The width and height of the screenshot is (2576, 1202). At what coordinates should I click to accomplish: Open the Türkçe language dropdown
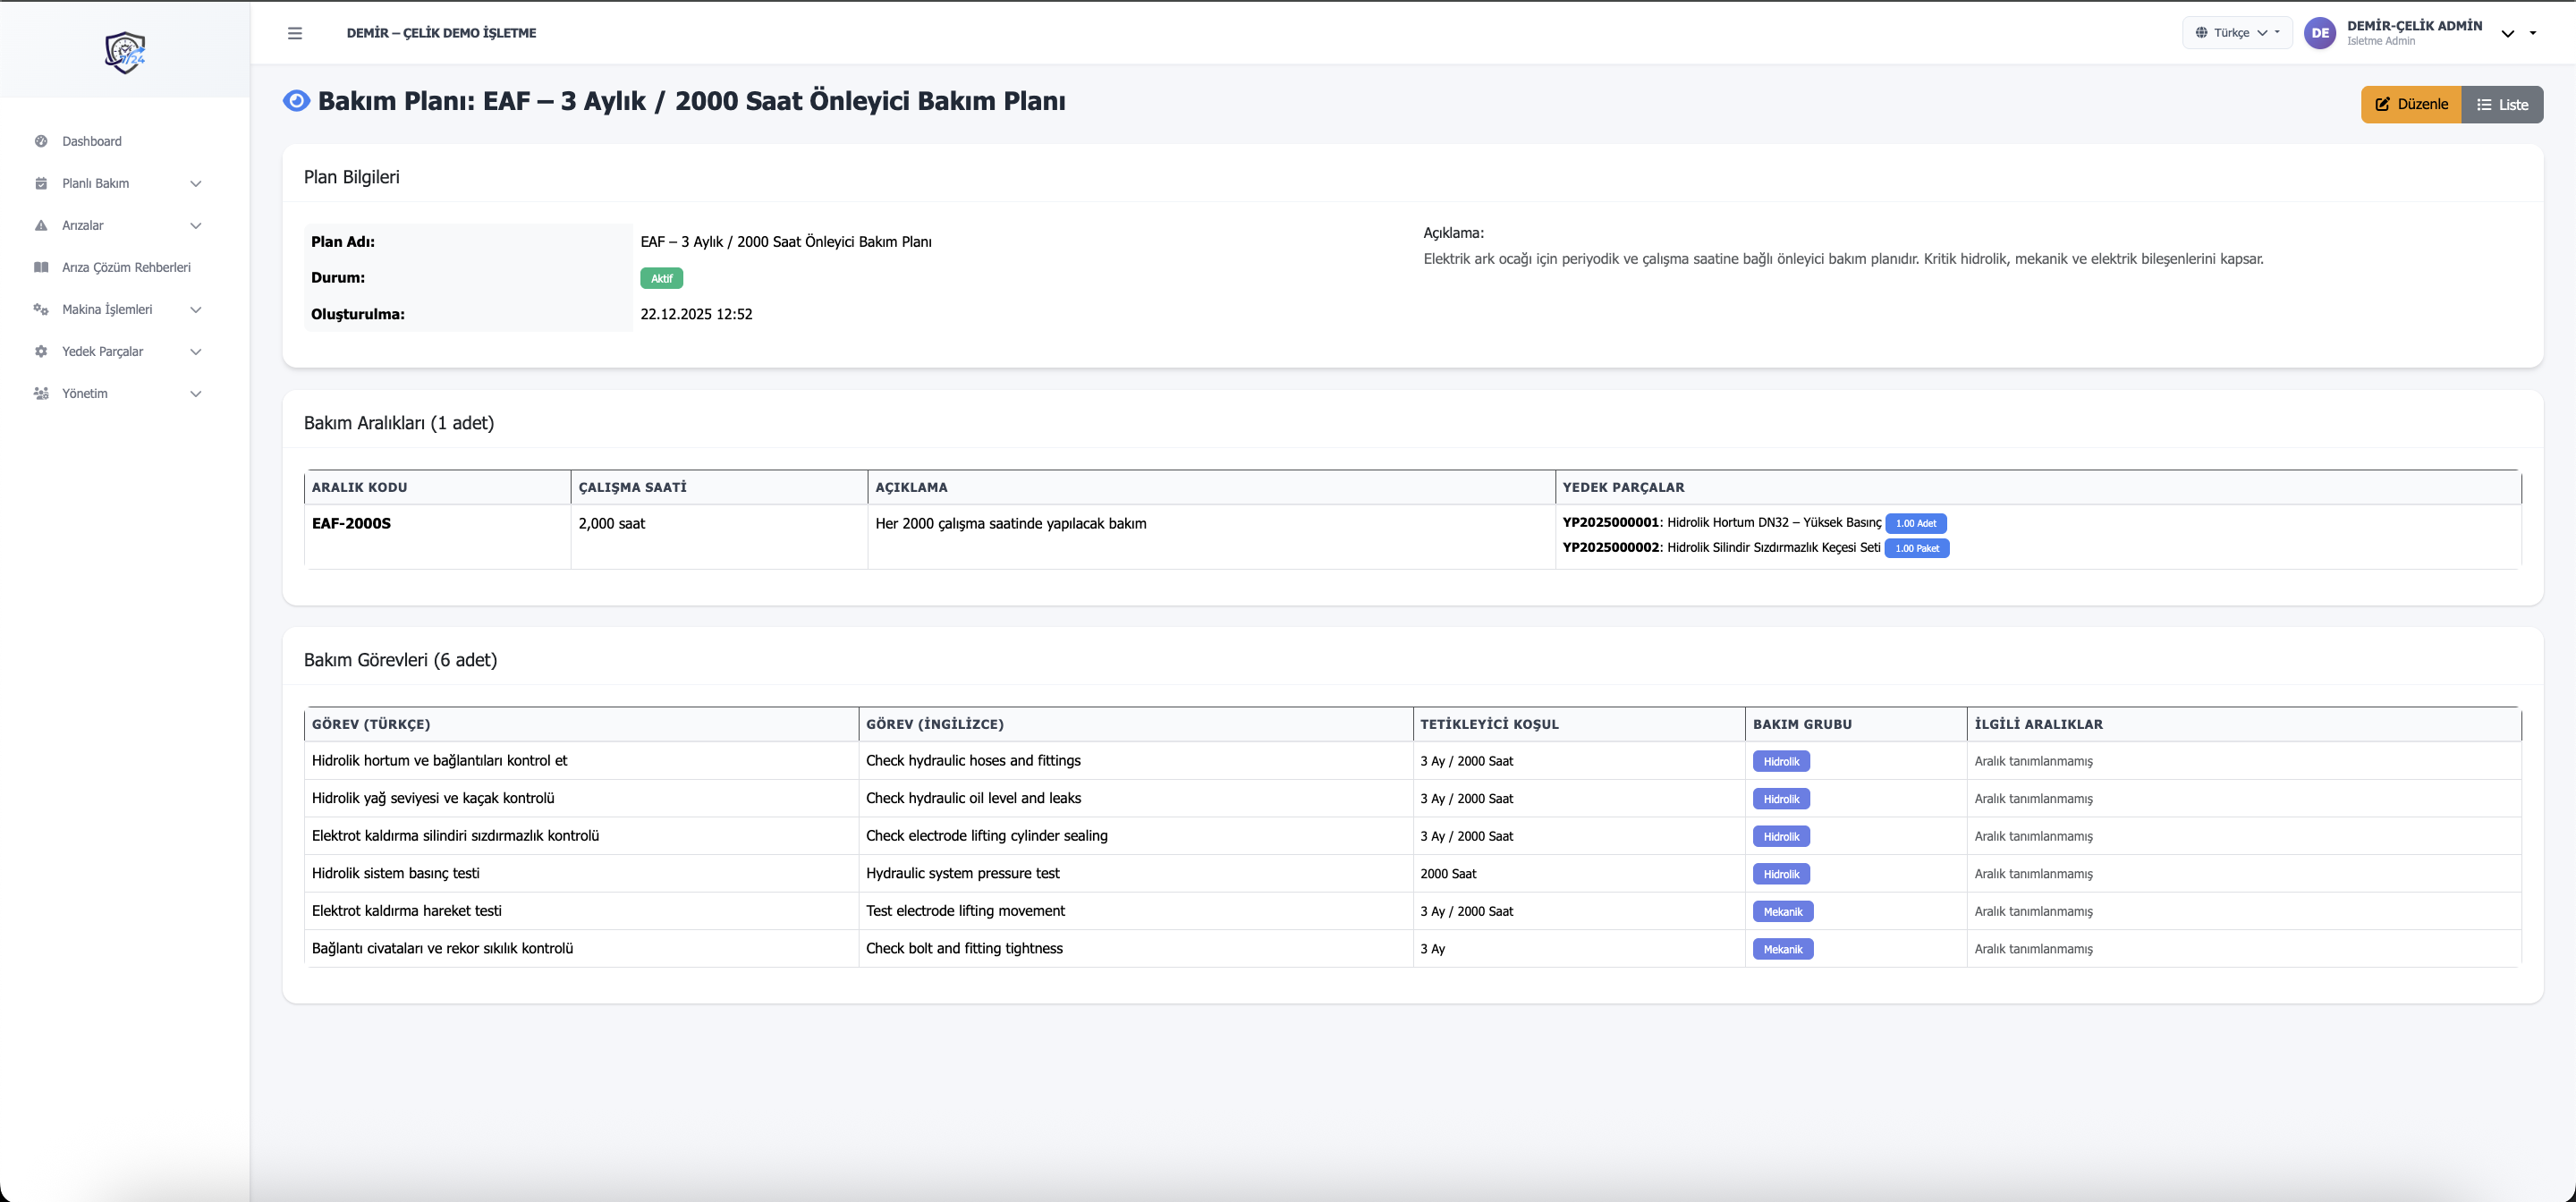2237,33
